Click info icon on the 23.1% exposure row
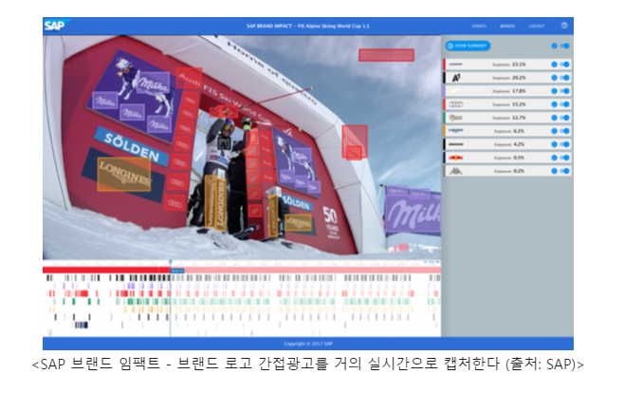 (555, 65)
